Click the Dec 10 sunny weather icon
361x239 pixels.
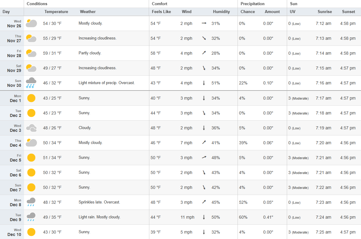coord(31,232)
